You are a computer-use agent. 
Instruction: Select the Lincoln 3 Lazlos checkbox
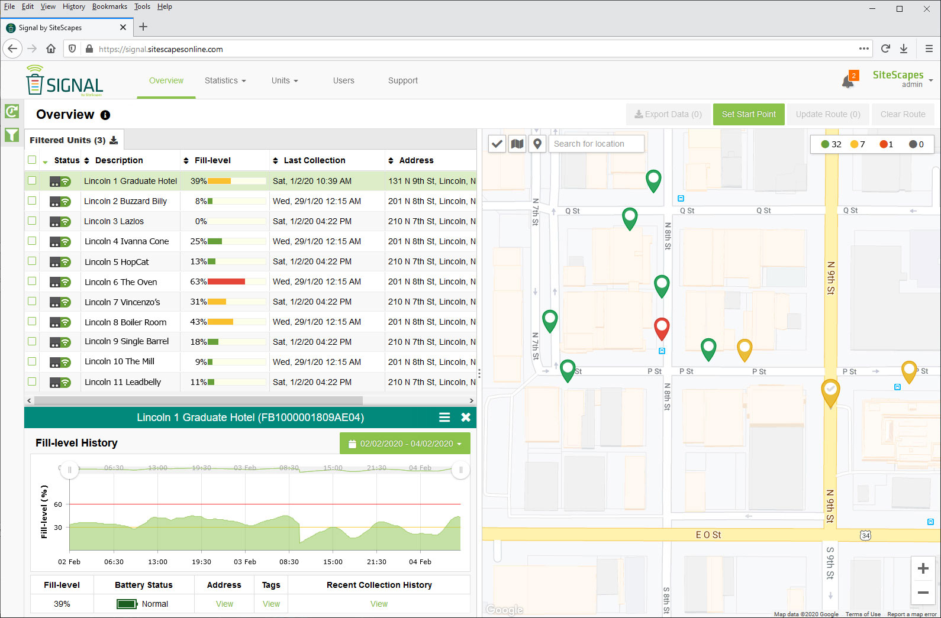(x=32, y=221)
